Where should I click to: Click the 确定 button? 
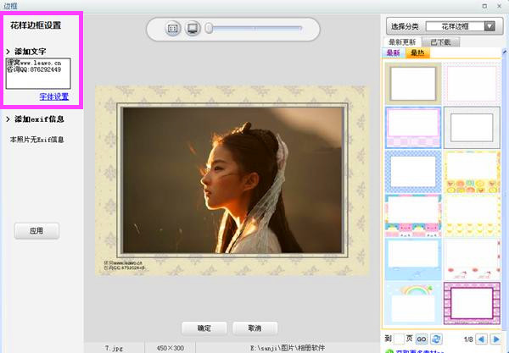[x=204, y=328]
